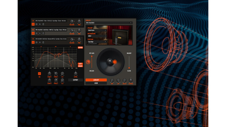The width and height of the screenshot is (226, 127).
Task: Solo the MID slot with S button
Action: [x=40, y=33]
